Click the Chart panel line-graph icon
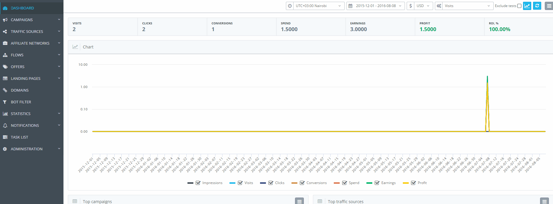Viewport: 553px width, 204px height. (x=75, y=47)
